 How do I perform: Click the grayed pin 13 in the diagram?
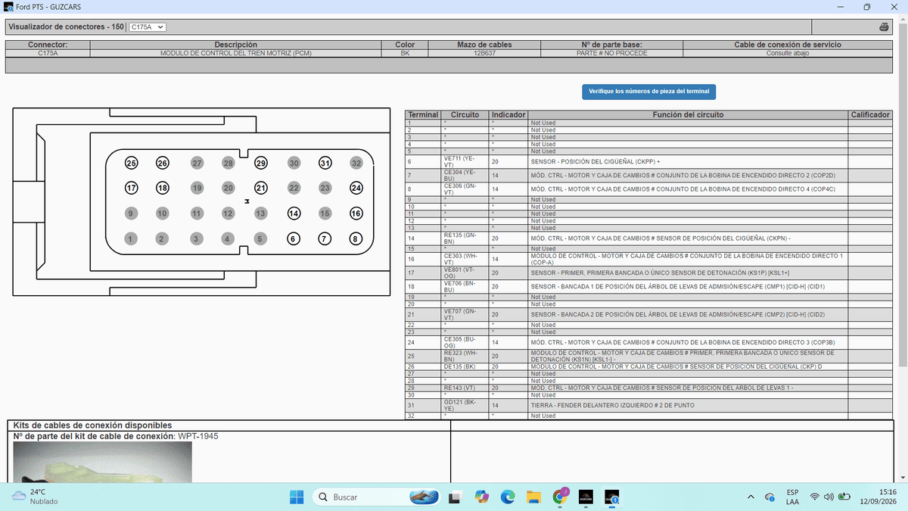click(260, 213)
